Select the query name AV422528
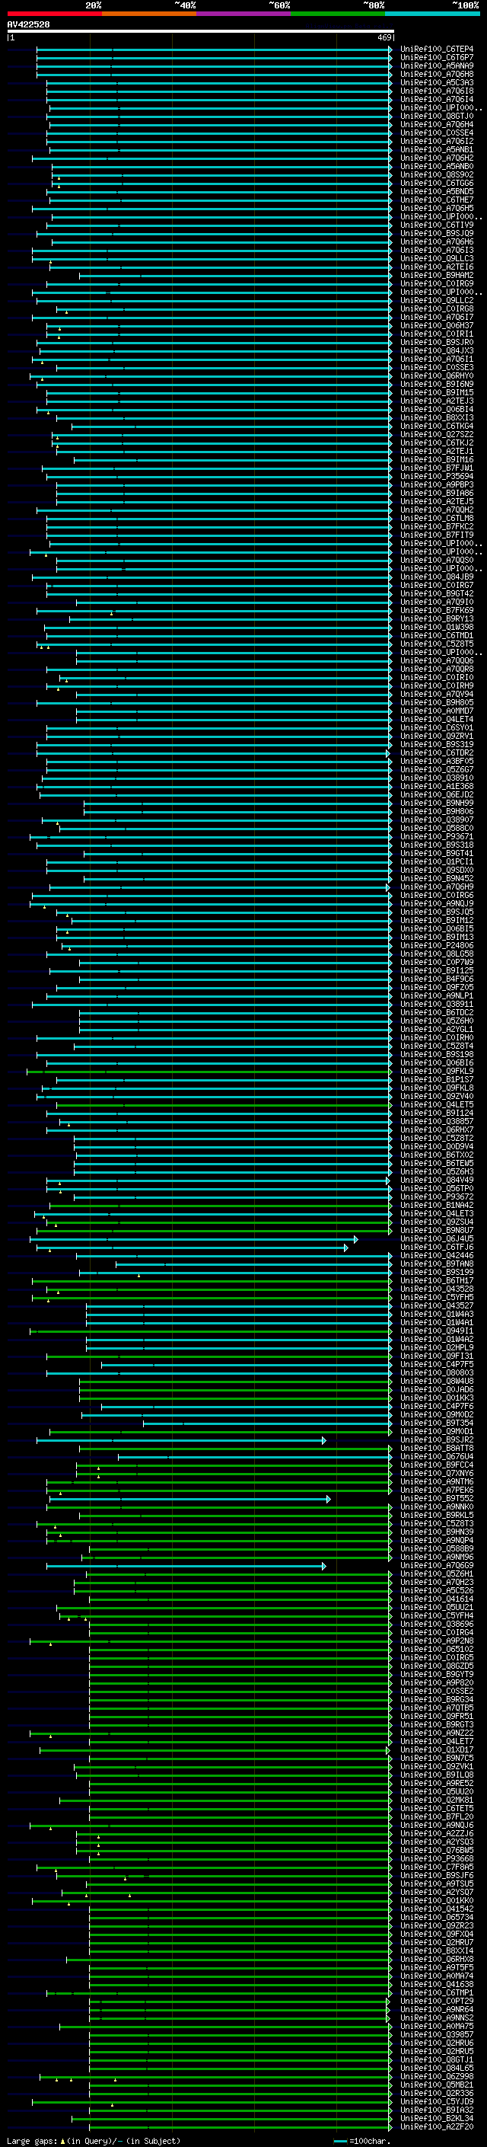This screenshot has width=487, height=2147. click(x=28, y=24)
